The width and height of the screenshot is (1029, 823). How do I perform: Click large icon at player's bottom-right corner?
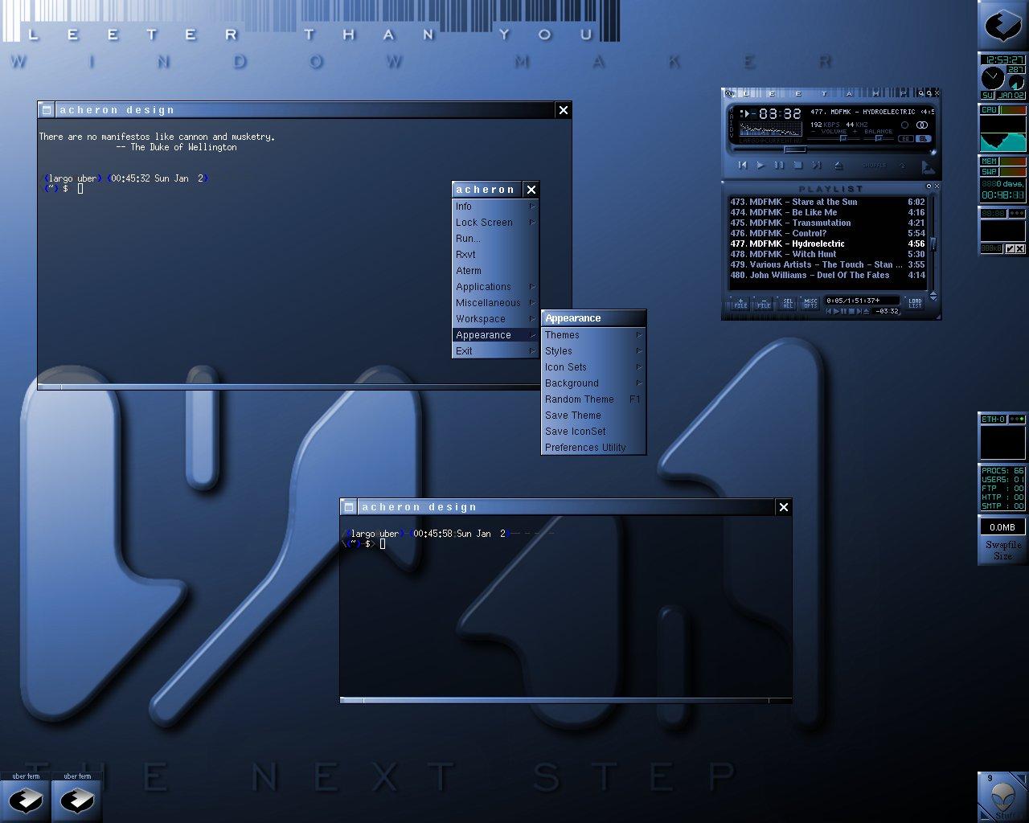(929, 169)
